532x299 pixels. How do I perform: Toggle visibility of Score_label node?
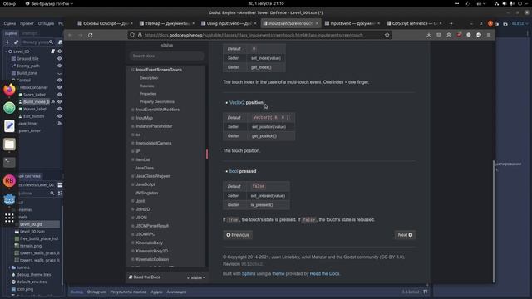pos(59,95)
